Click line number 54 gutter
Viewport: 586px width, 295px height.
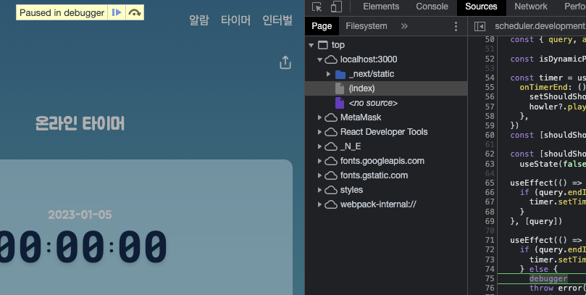pos(489,78)
